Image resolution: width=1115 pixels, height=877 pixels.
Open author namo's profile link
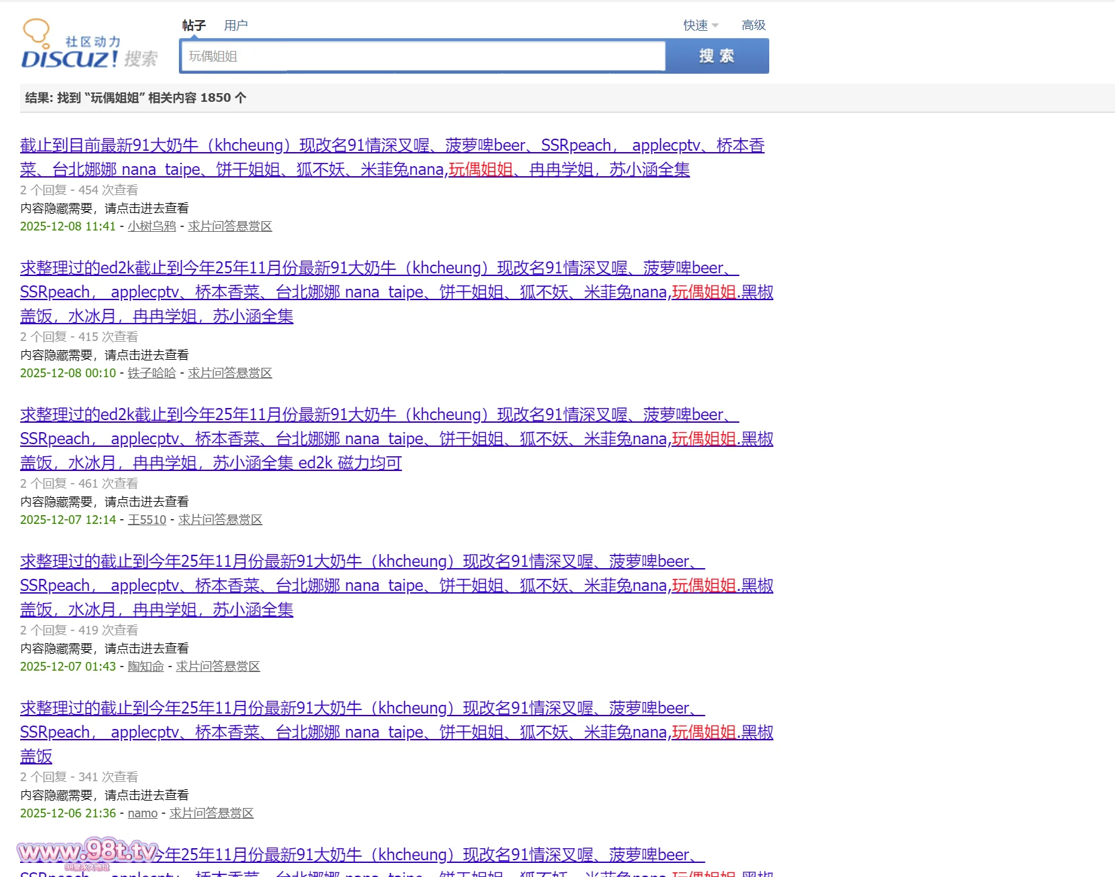tap(142, 813)
